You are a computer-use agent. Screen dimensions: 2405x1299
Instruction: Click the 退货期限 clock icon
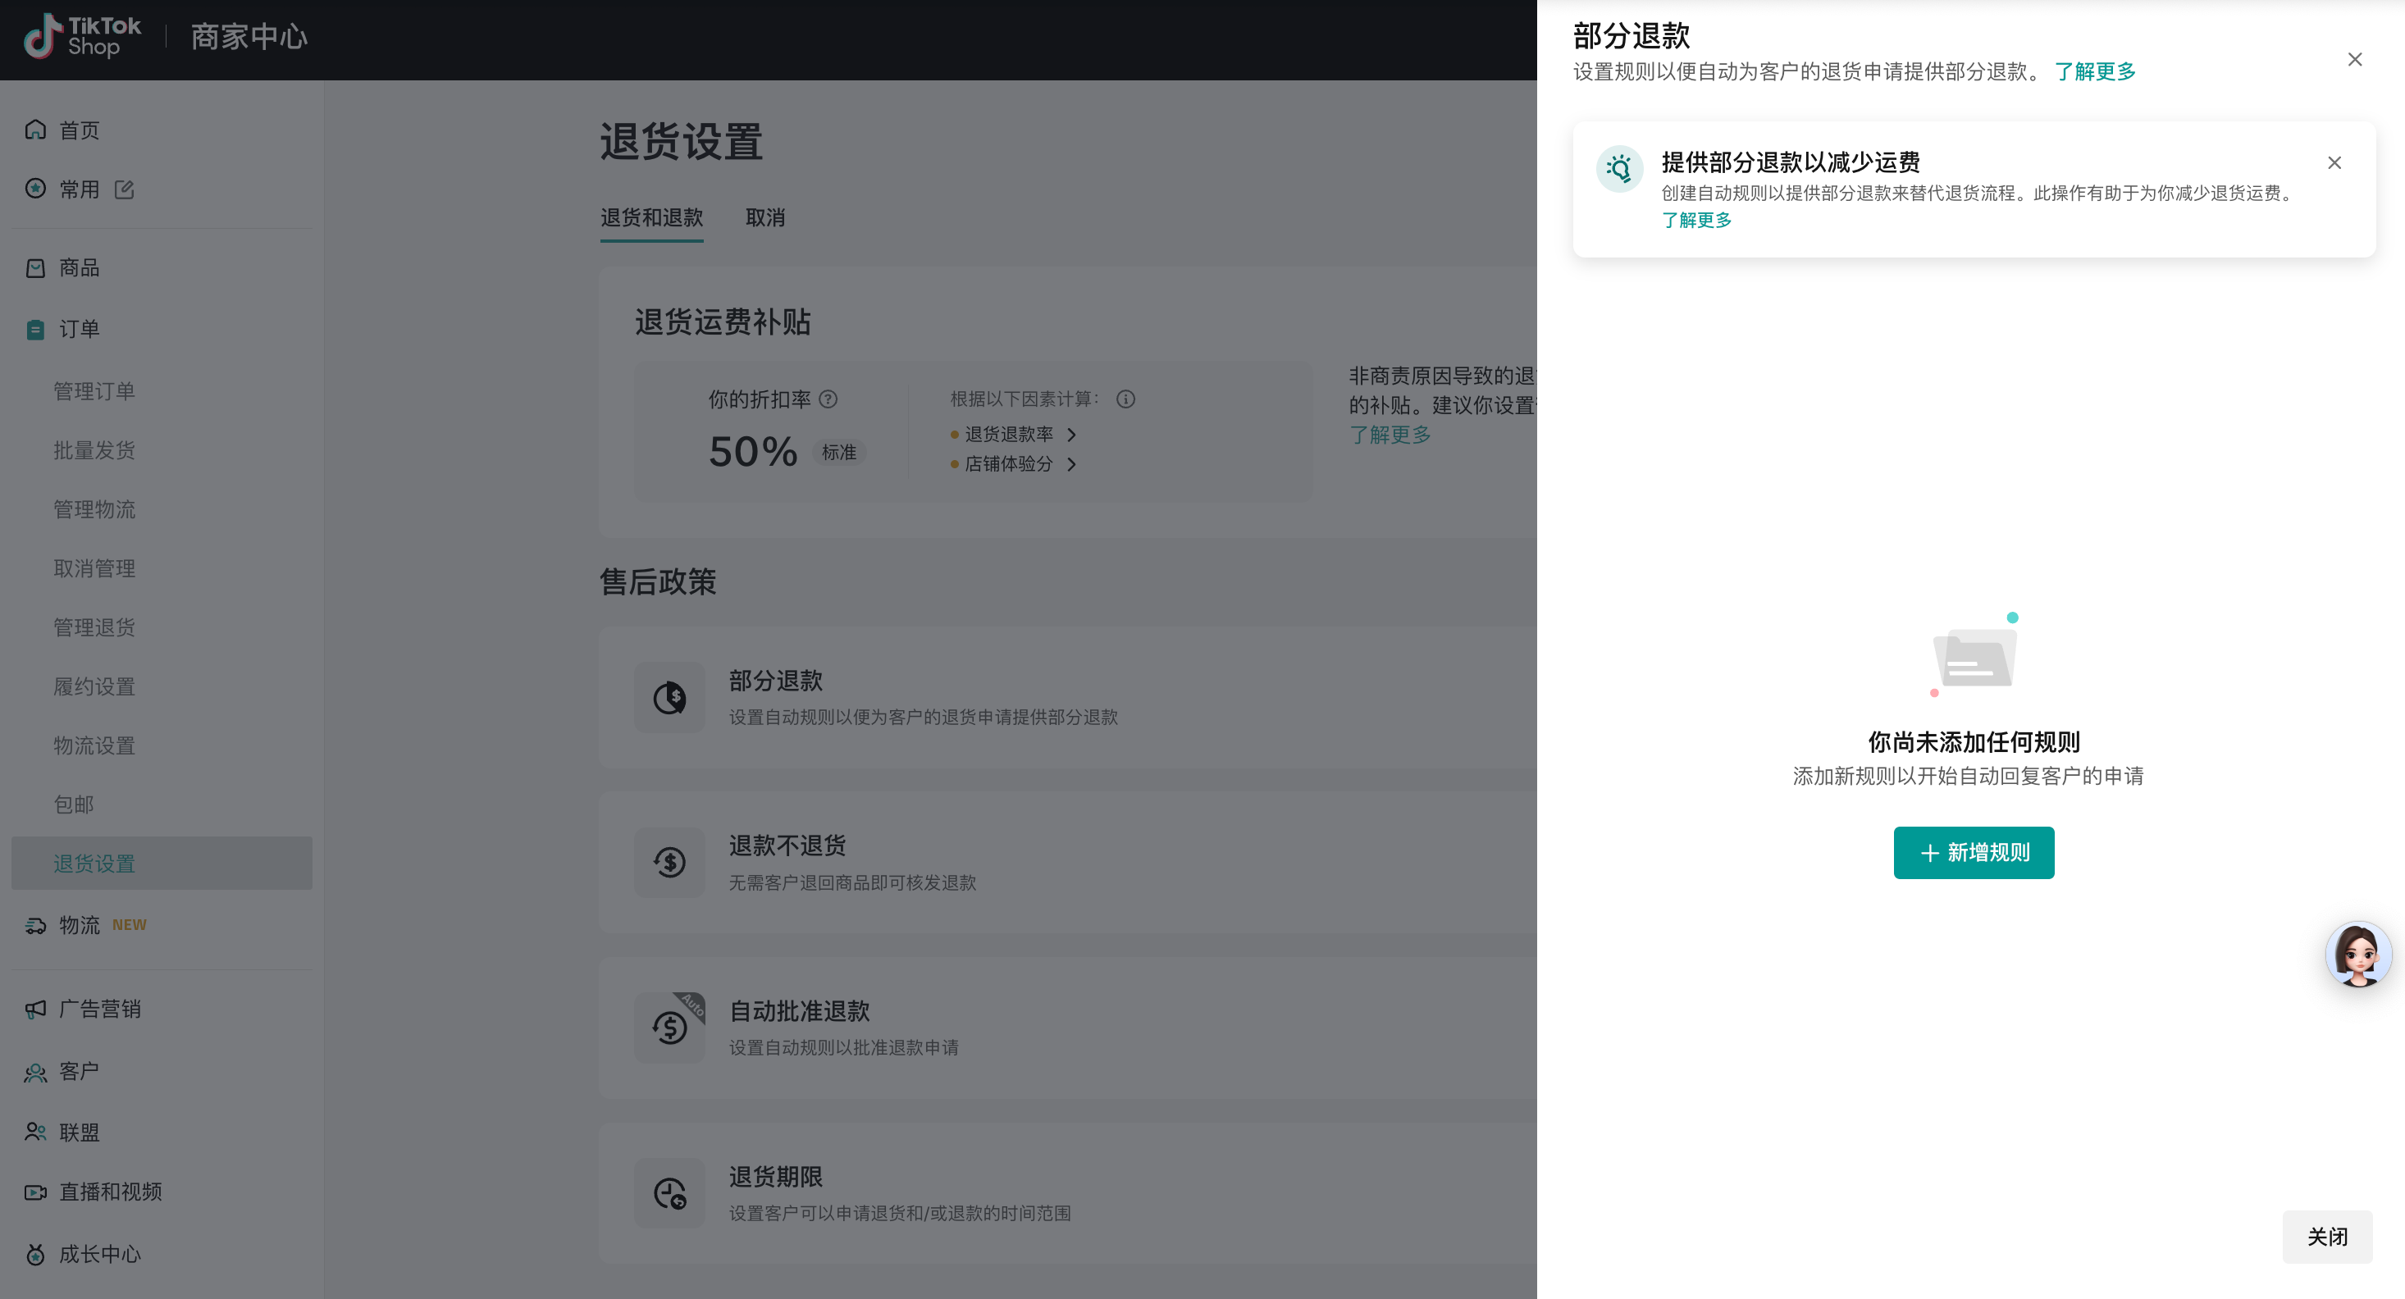coord(669,1192)
